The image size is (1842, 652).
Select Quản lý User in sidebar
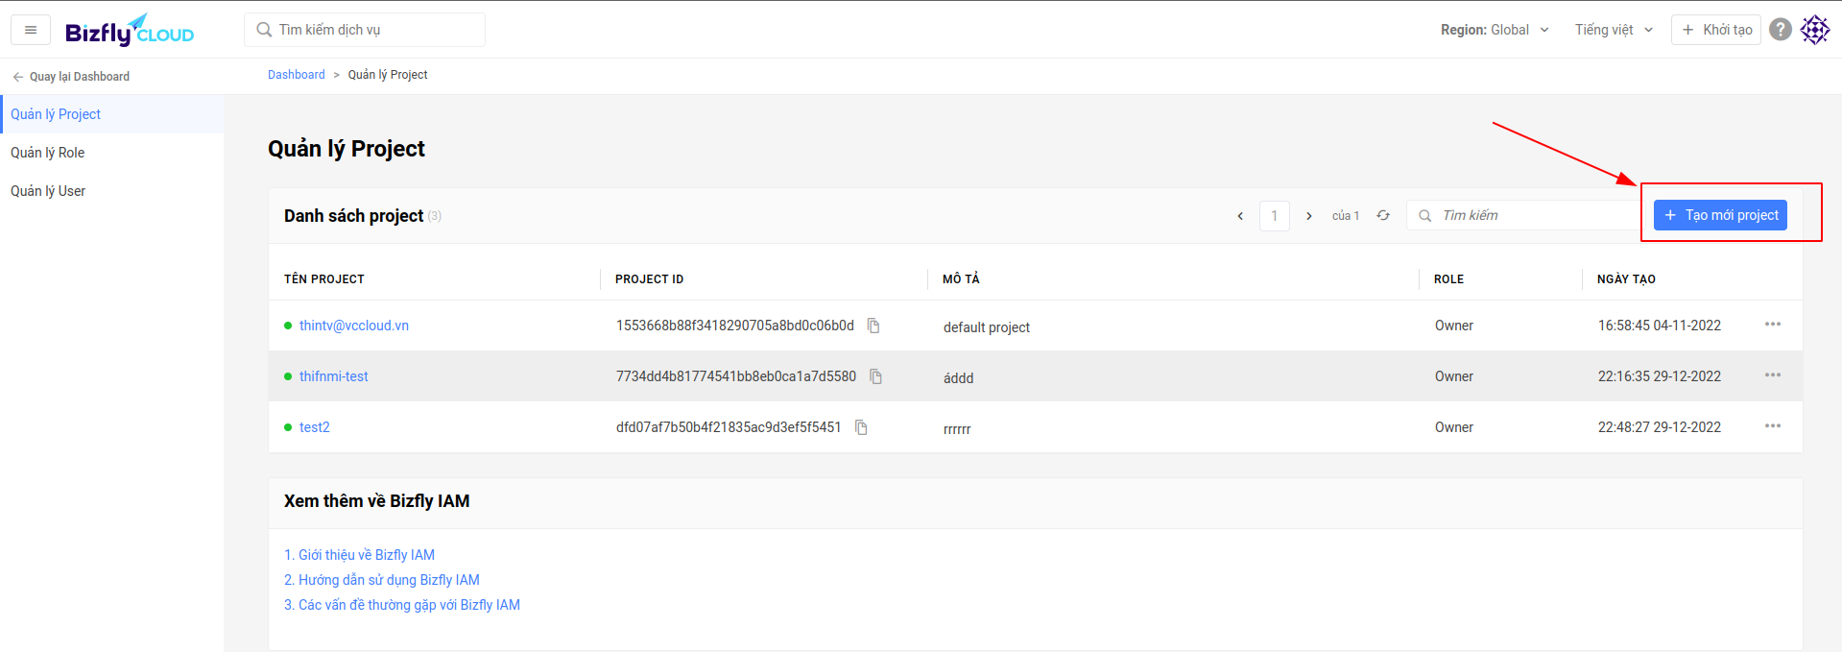48,191
